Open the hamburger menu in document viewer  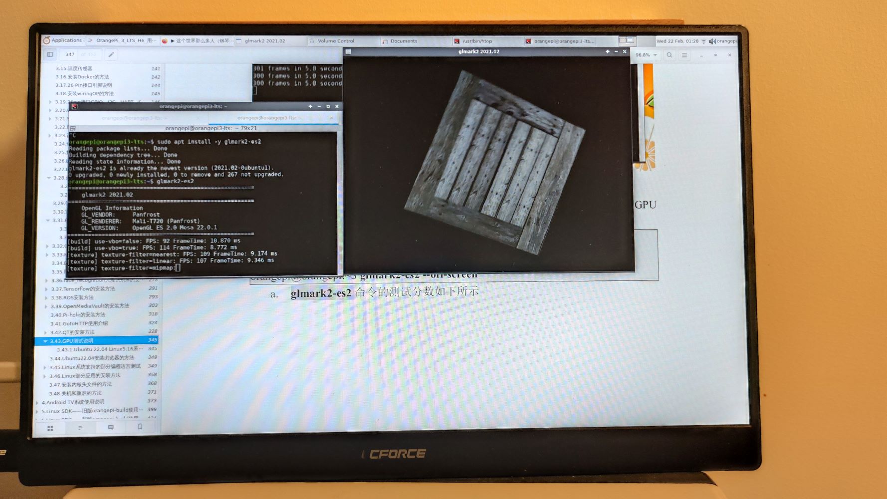684,55
